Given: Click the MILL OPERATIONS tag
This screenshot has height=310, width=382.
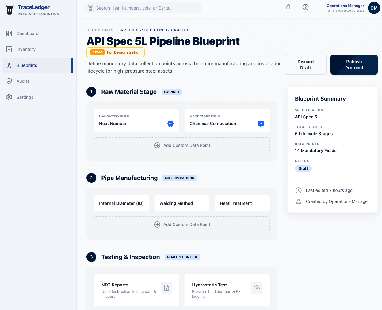Looking at the screenshot, I should (x=179, y=178).
